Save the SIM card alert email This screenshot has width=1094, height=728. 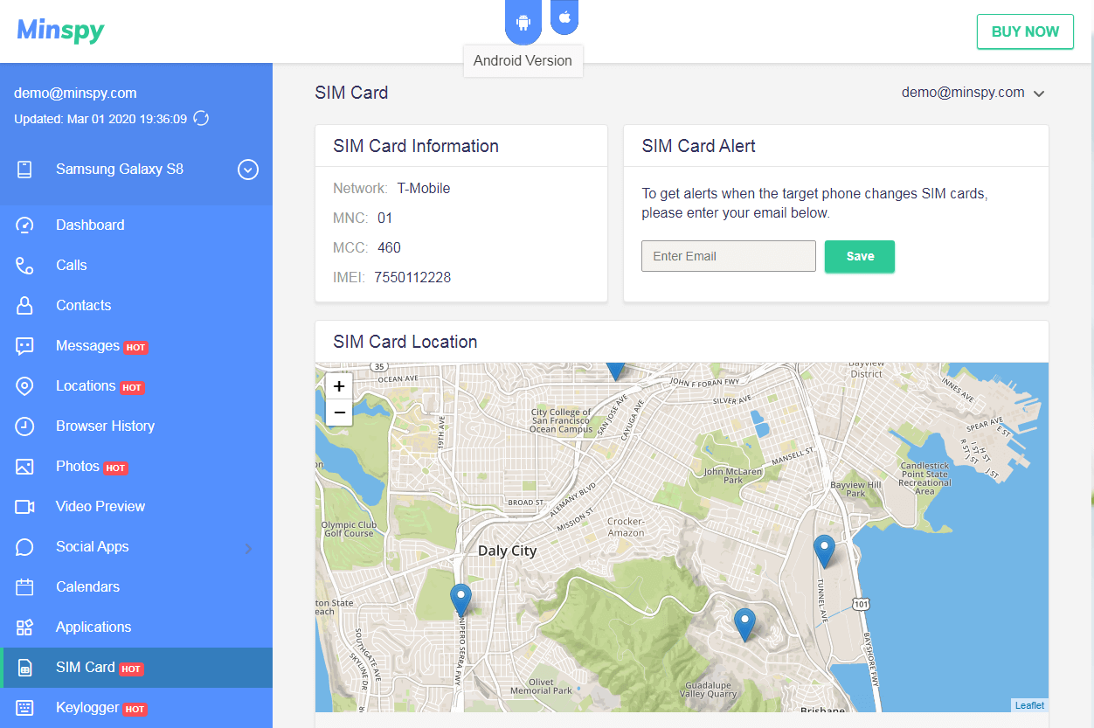pyautogui.click(x=860, y=256)
